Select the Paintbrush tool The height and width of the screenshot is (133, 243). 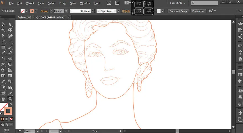click(10, 47)
